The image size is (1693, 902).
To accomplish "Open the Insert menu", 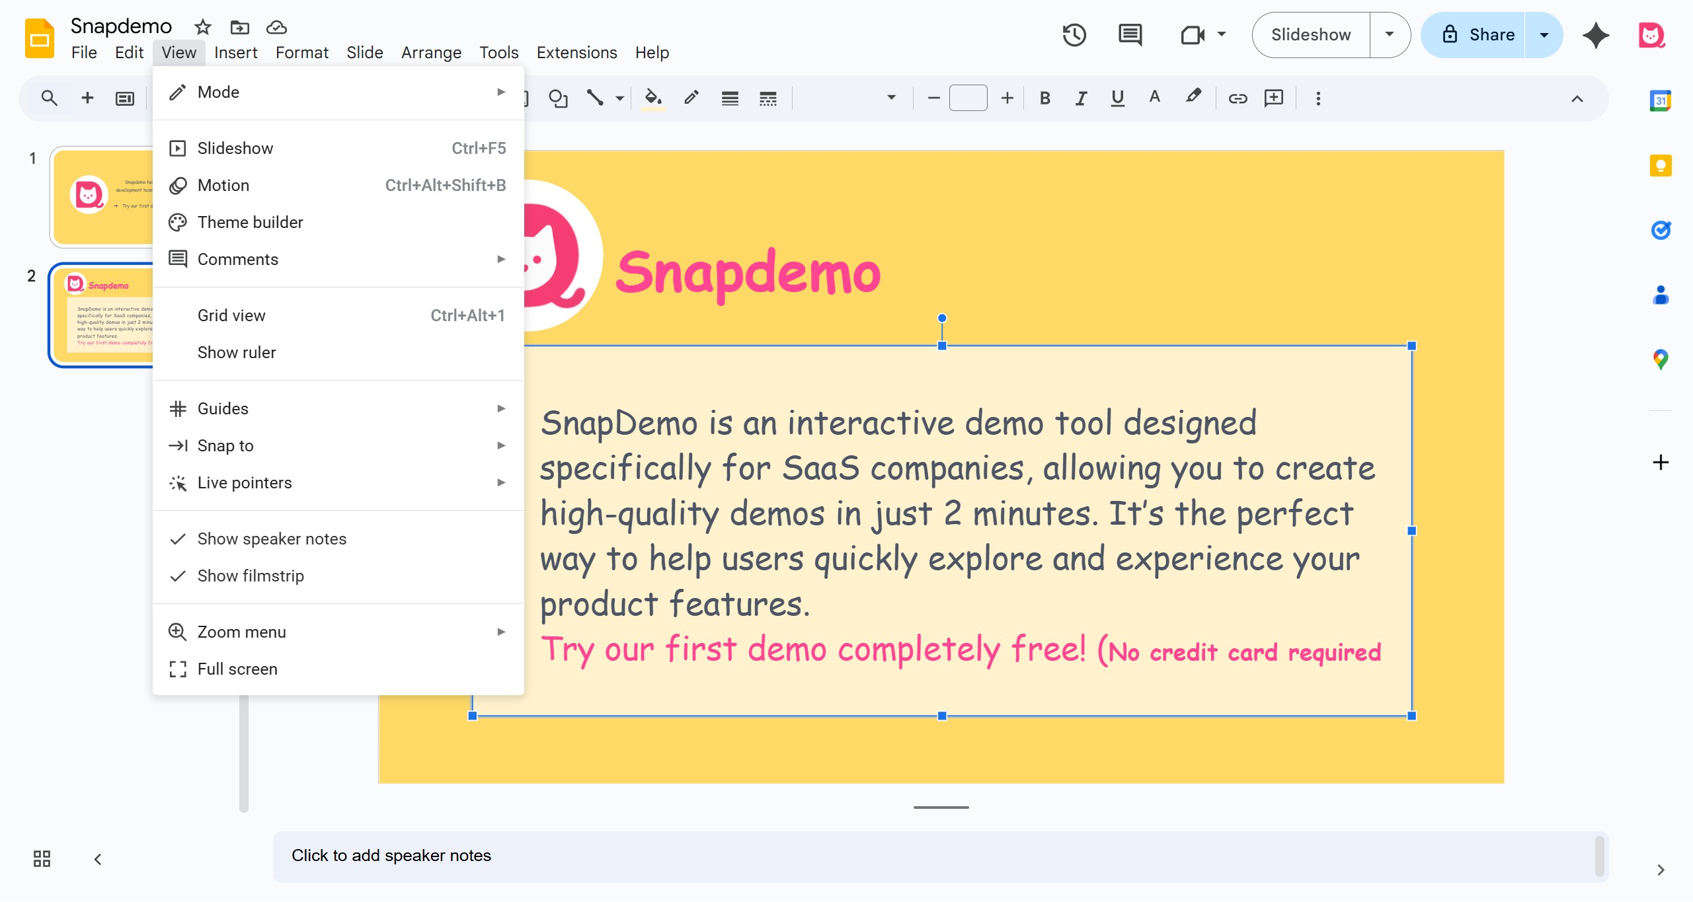I will click(x=235, y=53).
